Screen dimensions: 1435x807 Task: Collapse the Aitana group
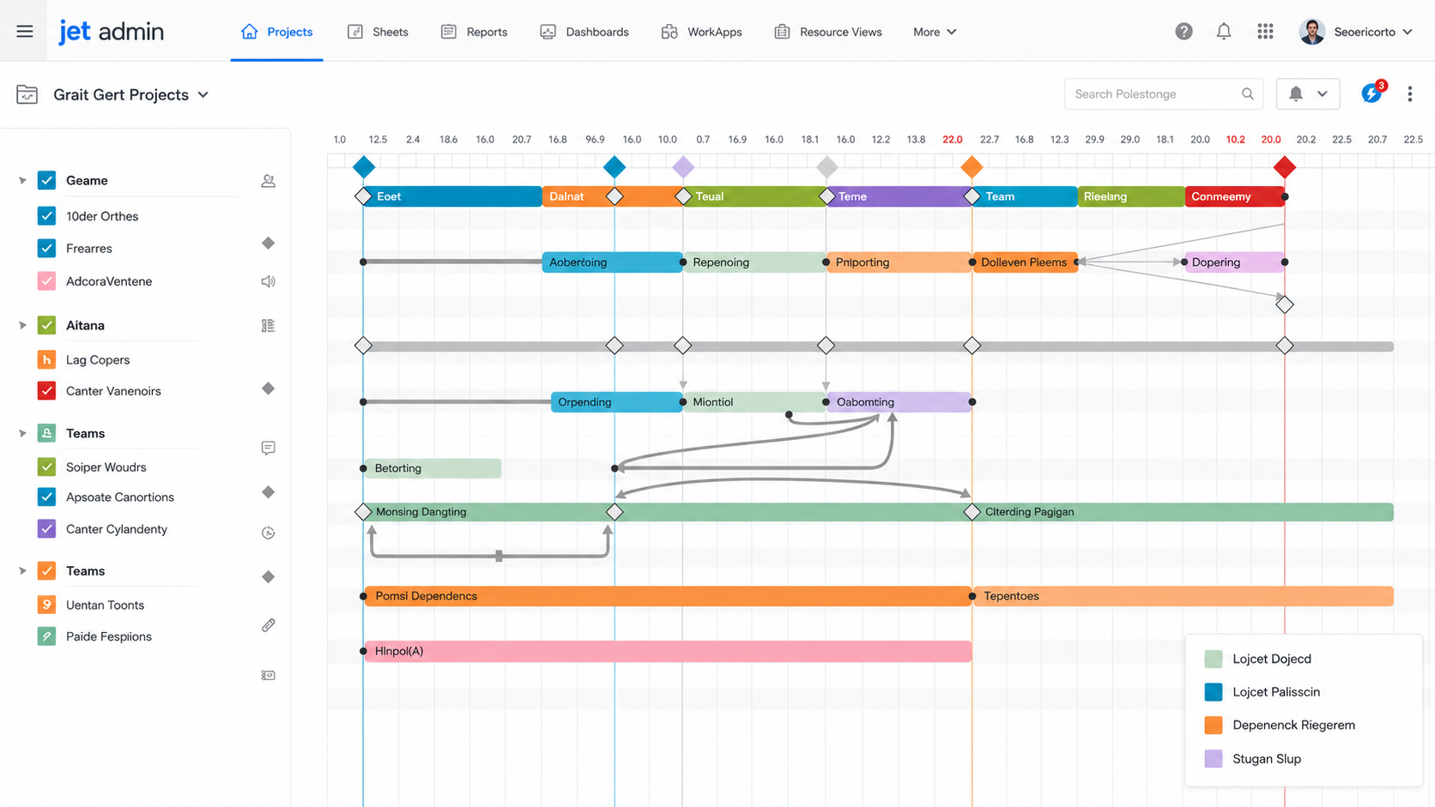point(22,326)
